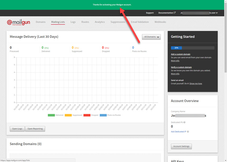Click the 01/15/18 date on chart axis

pyautogui.click(x=16, y=107)
